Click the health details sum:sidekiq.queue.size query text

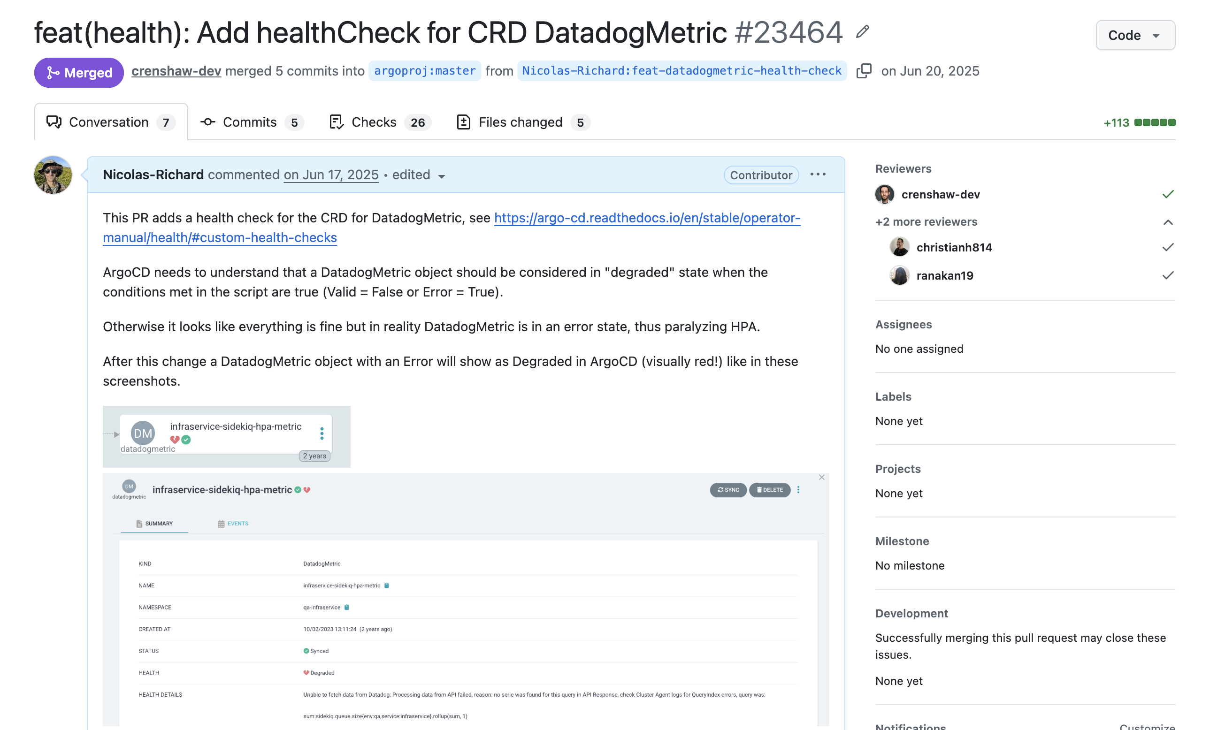(385, 716)
